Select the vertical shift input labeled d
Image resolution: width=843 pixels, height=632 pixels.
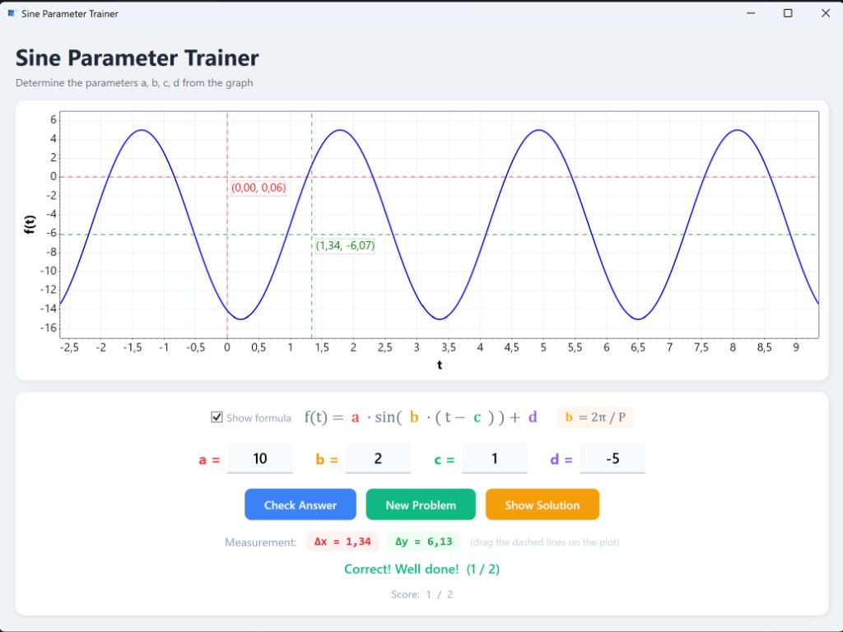pyautogui.click(x=612, y=458)
